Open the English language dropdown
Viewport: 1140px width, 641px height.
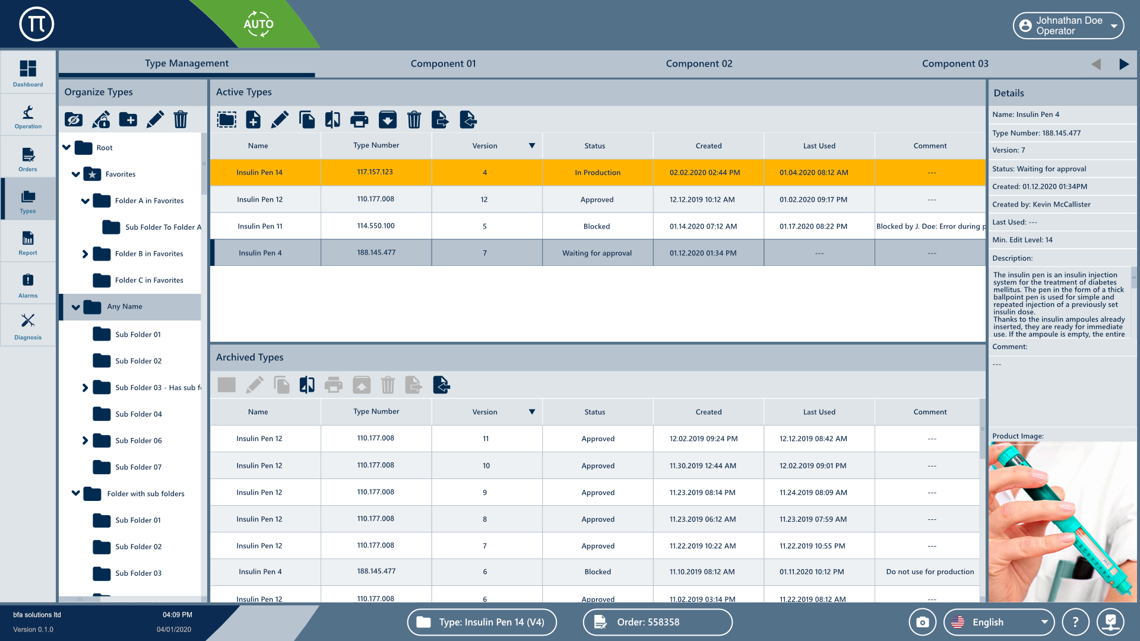pos(999,622)
